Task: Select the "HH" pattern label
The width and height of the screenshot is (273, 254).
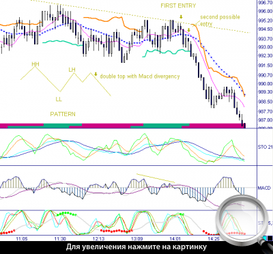Action: [x=35, y=64]
